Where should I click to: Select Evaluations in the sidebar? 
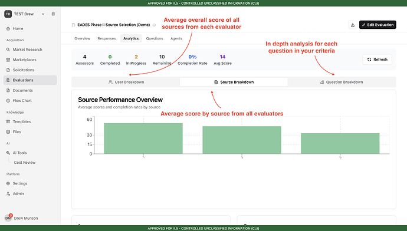(x=30, y=80)
